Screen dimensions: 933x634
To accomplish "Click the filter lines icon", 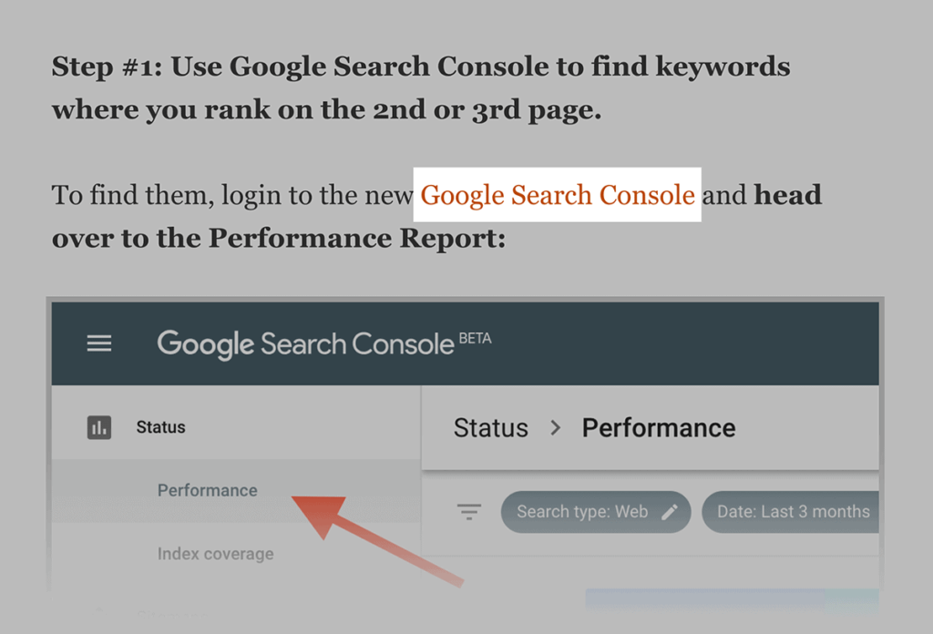I will click(x=469, y=512).
